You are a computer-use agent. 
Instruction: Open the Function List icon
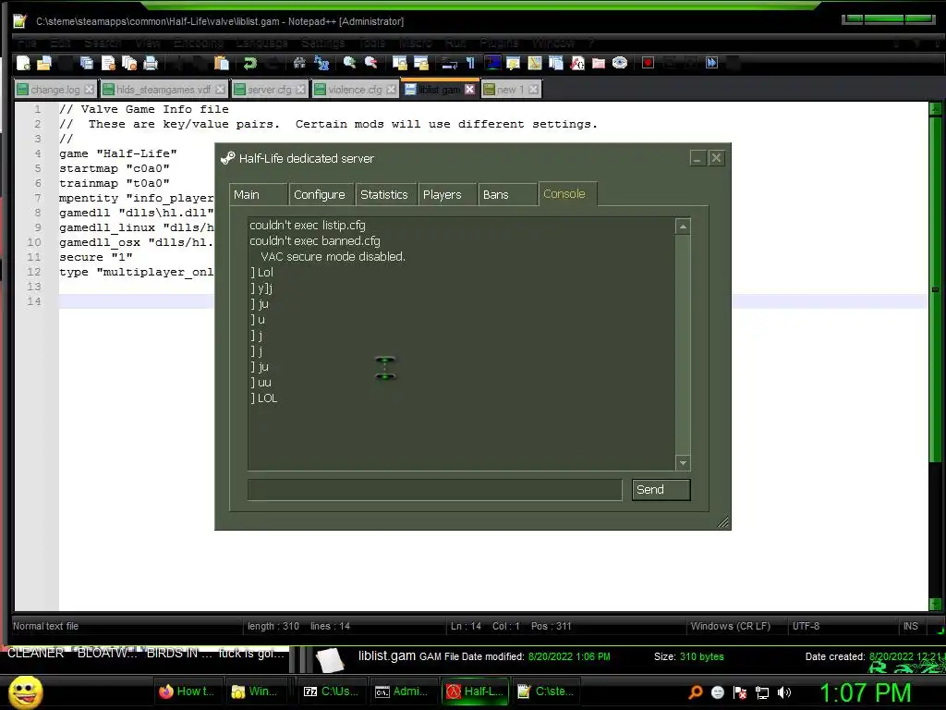(577, 63)
